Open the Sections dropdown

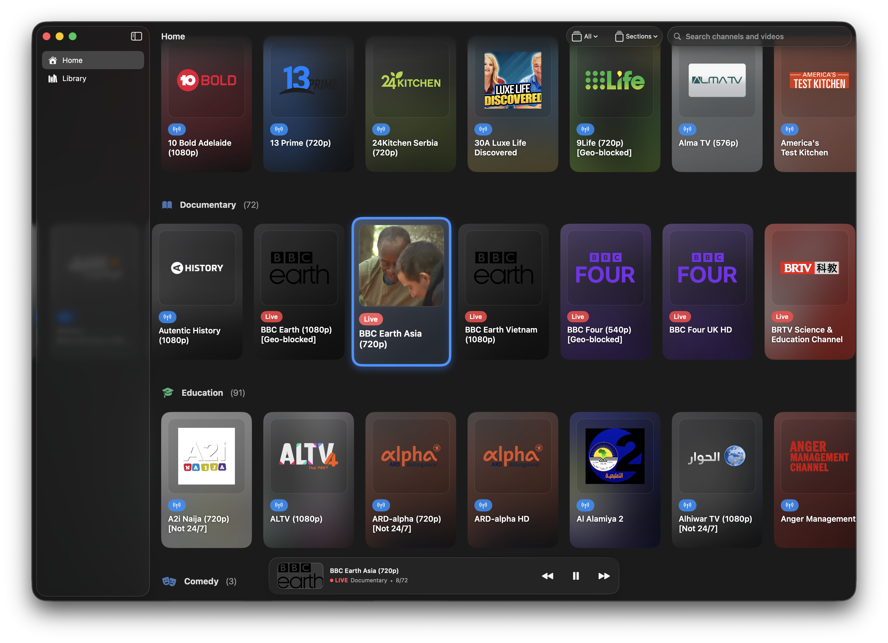click(636, 36)
